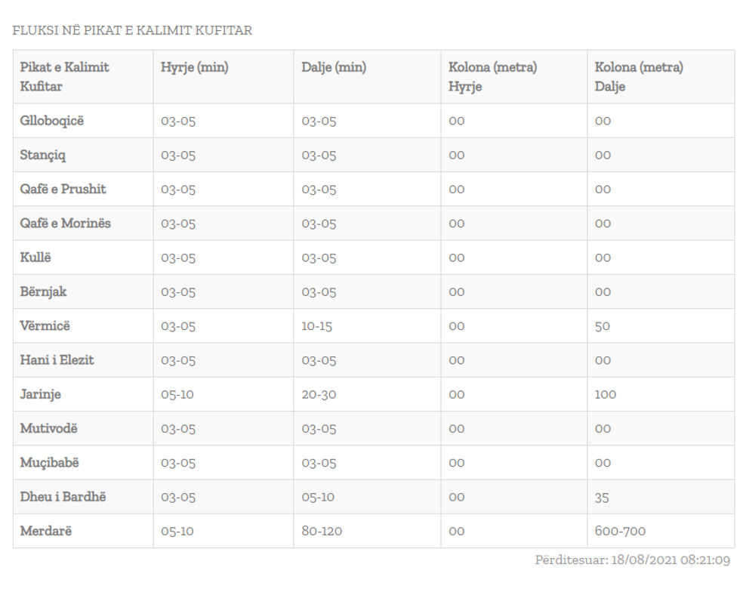This screenshot has width=740, height=592.
Task: Click the Fluksi në Pikat e Kalimit Kufitar title
Action: [x=133, y=31]
